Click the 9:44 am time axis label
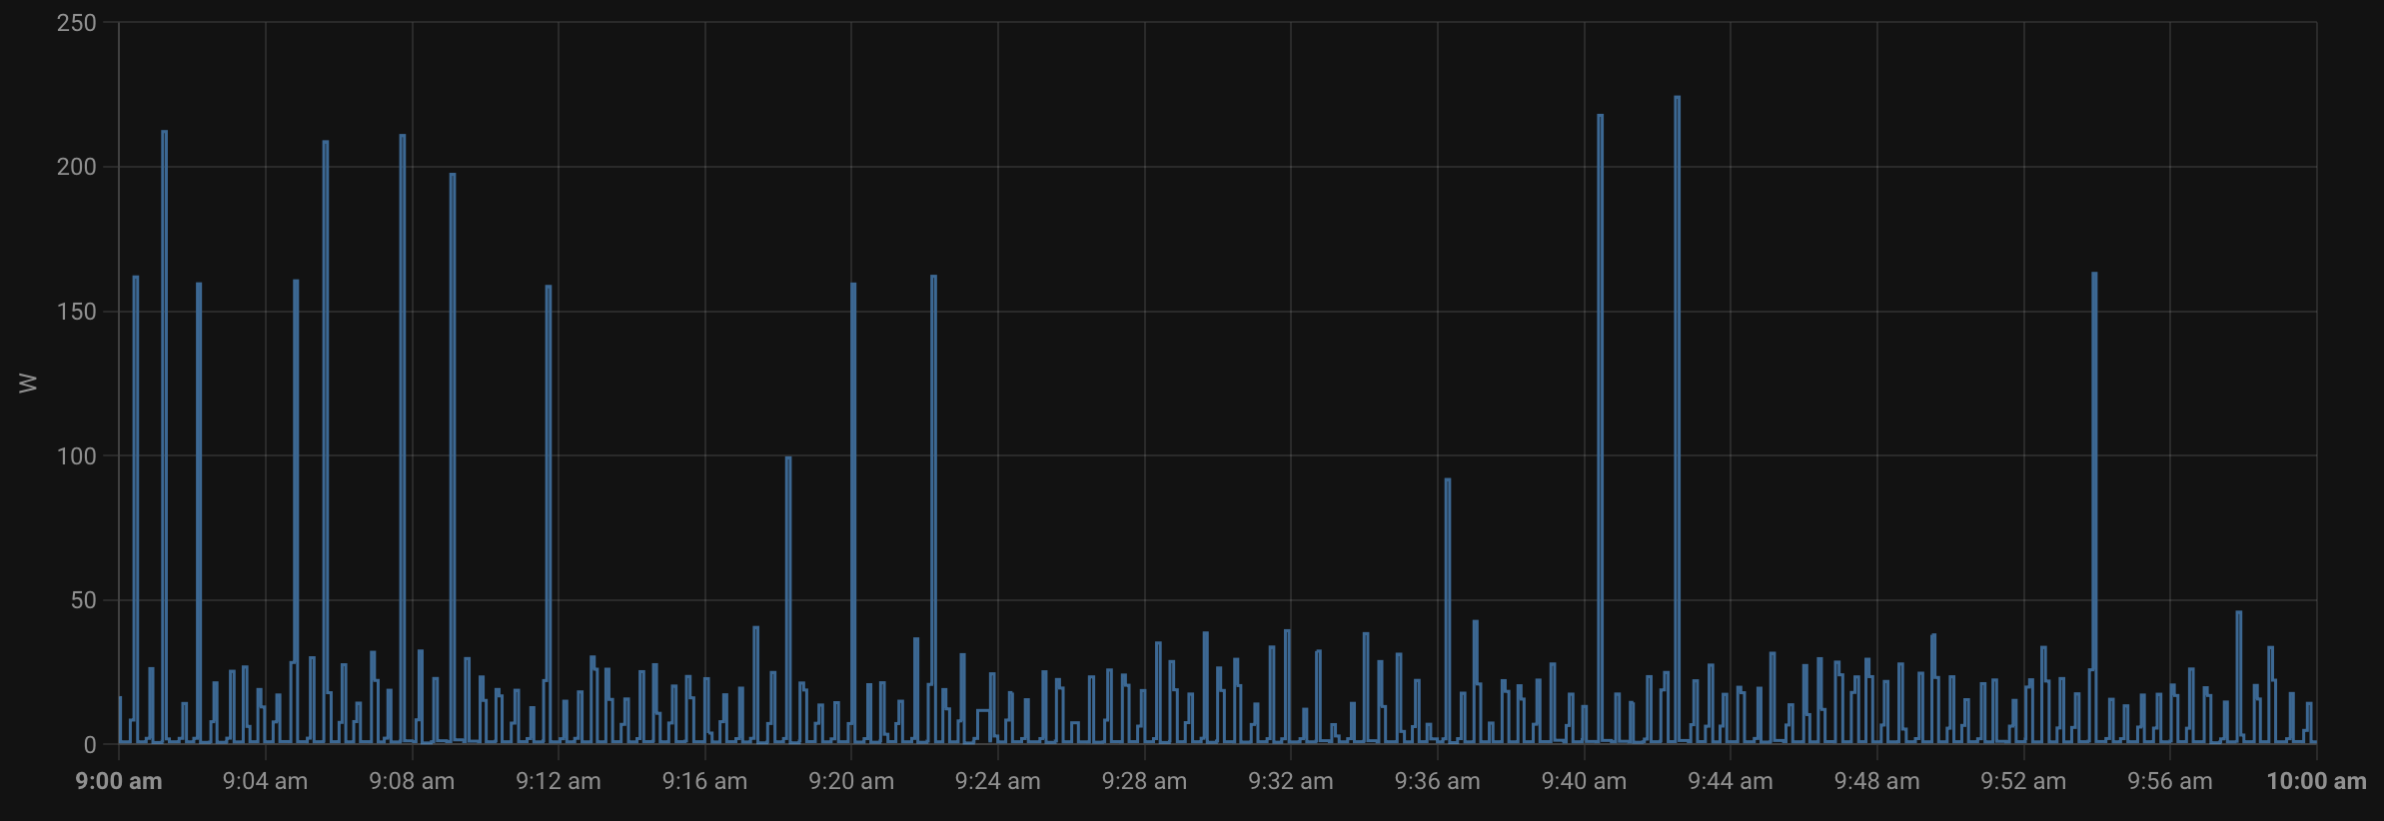Viewport: 2384px width, 821px height. point(1731,781)
